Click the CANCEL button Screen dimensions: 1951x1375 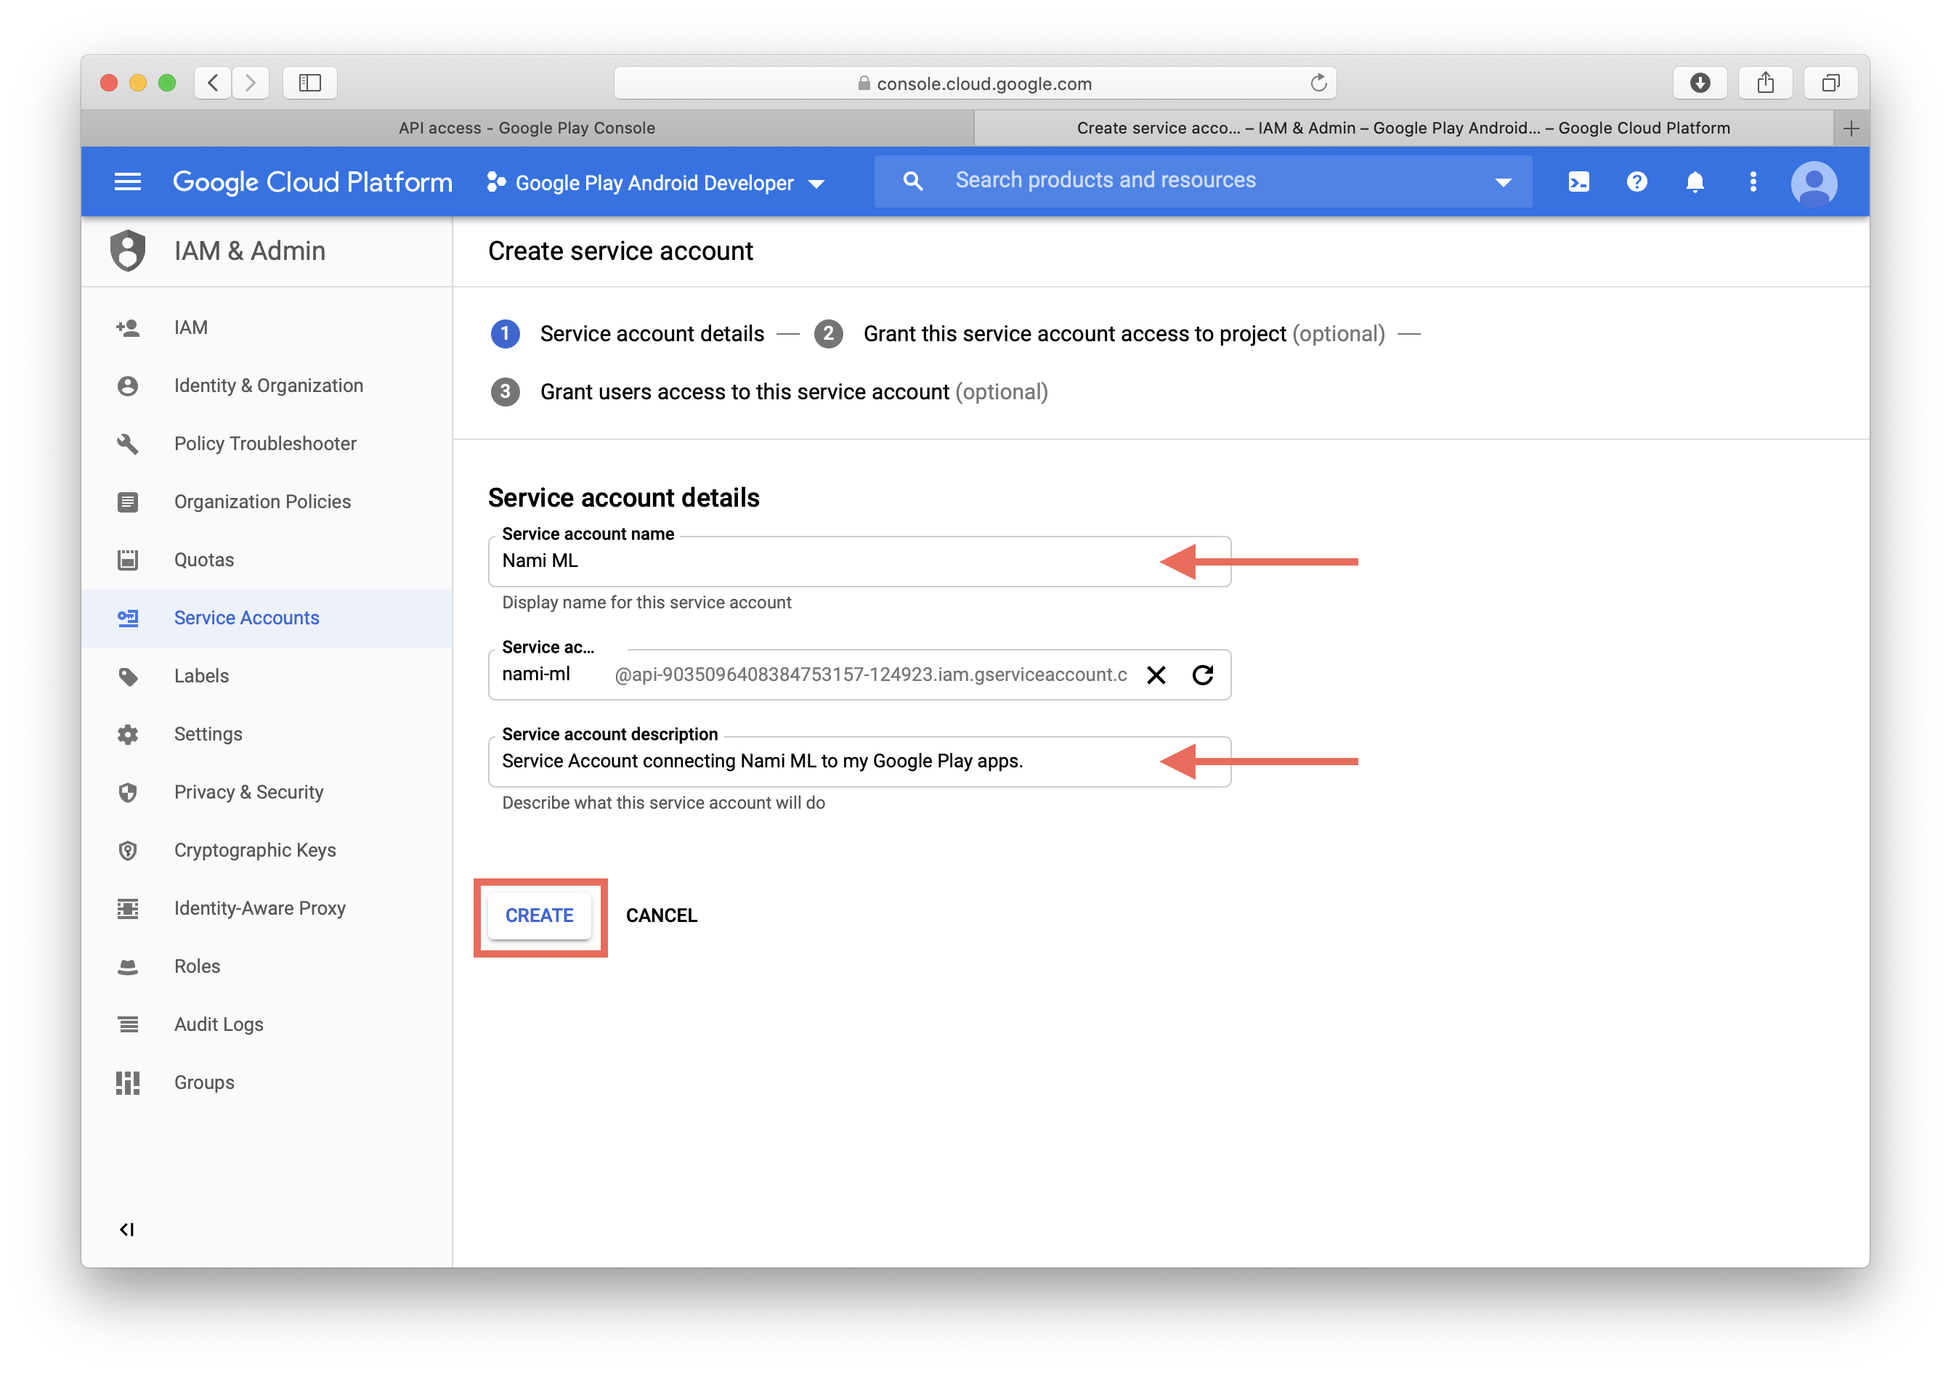[661, 915]
